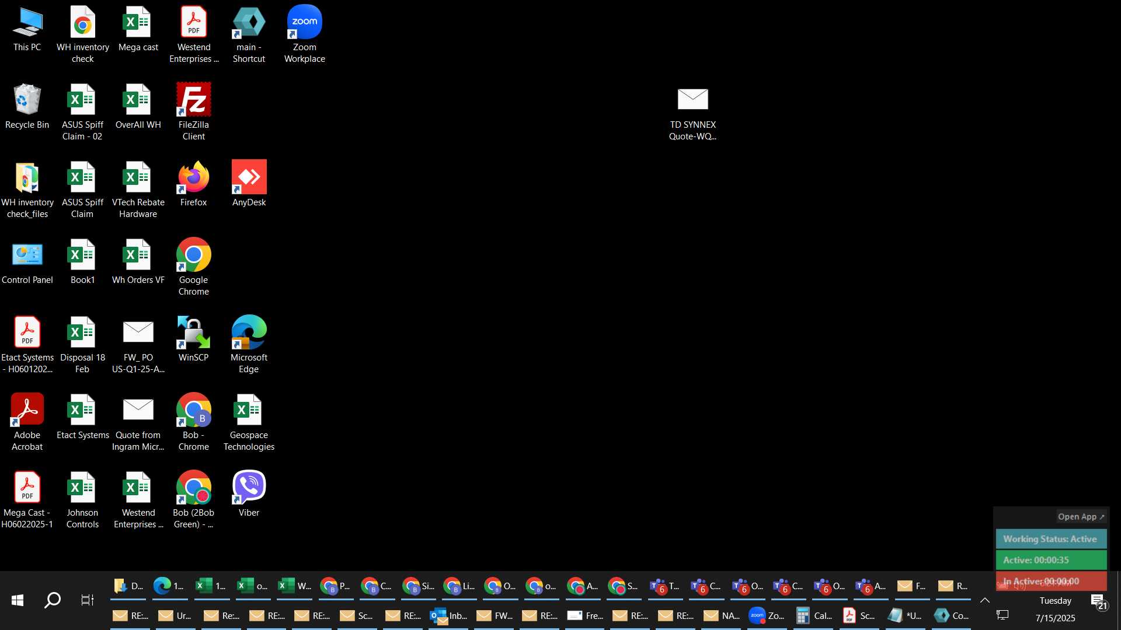Switch to the taskbar app labeled Co...
Viewport: 1121px width, 630px height.
[x=951, y=616]
